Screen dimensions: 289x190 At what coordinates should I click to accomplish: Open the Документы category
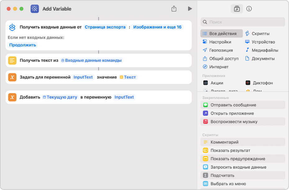tap(260, 59)
